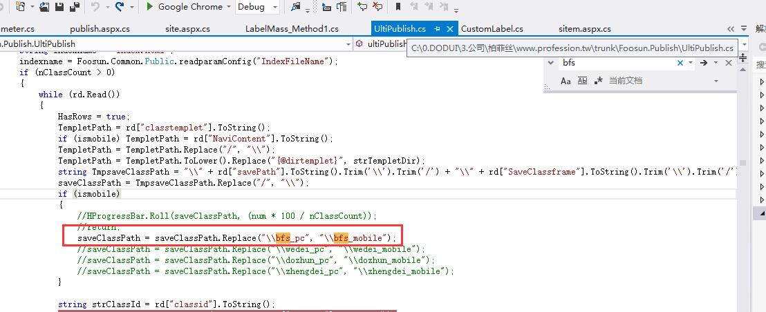
Task: Uncomment the selected lines icon
Action: (x=377, y=6)
